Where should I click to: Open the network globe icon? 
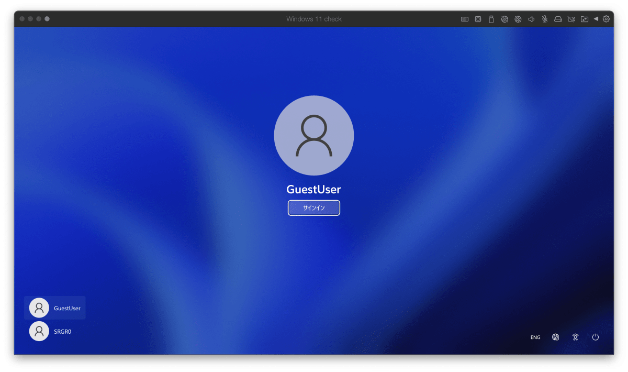click(x=556, y=337)
